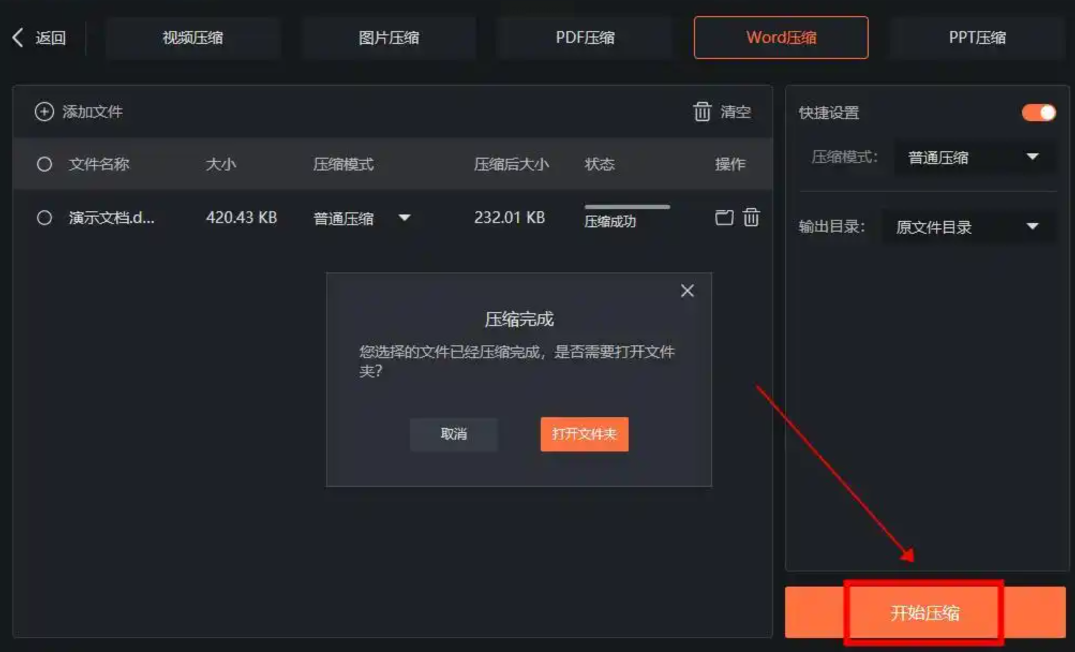Click 取消 button in dialog
1075x652 pixels.
point(453,434)
